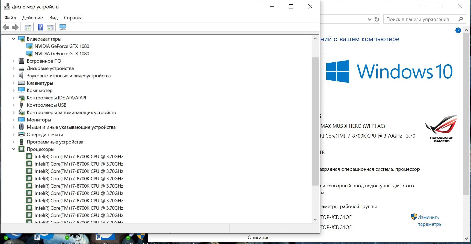
Task: Collapse the Видеоадаптеры category
Action: click(x=13, y=39)
